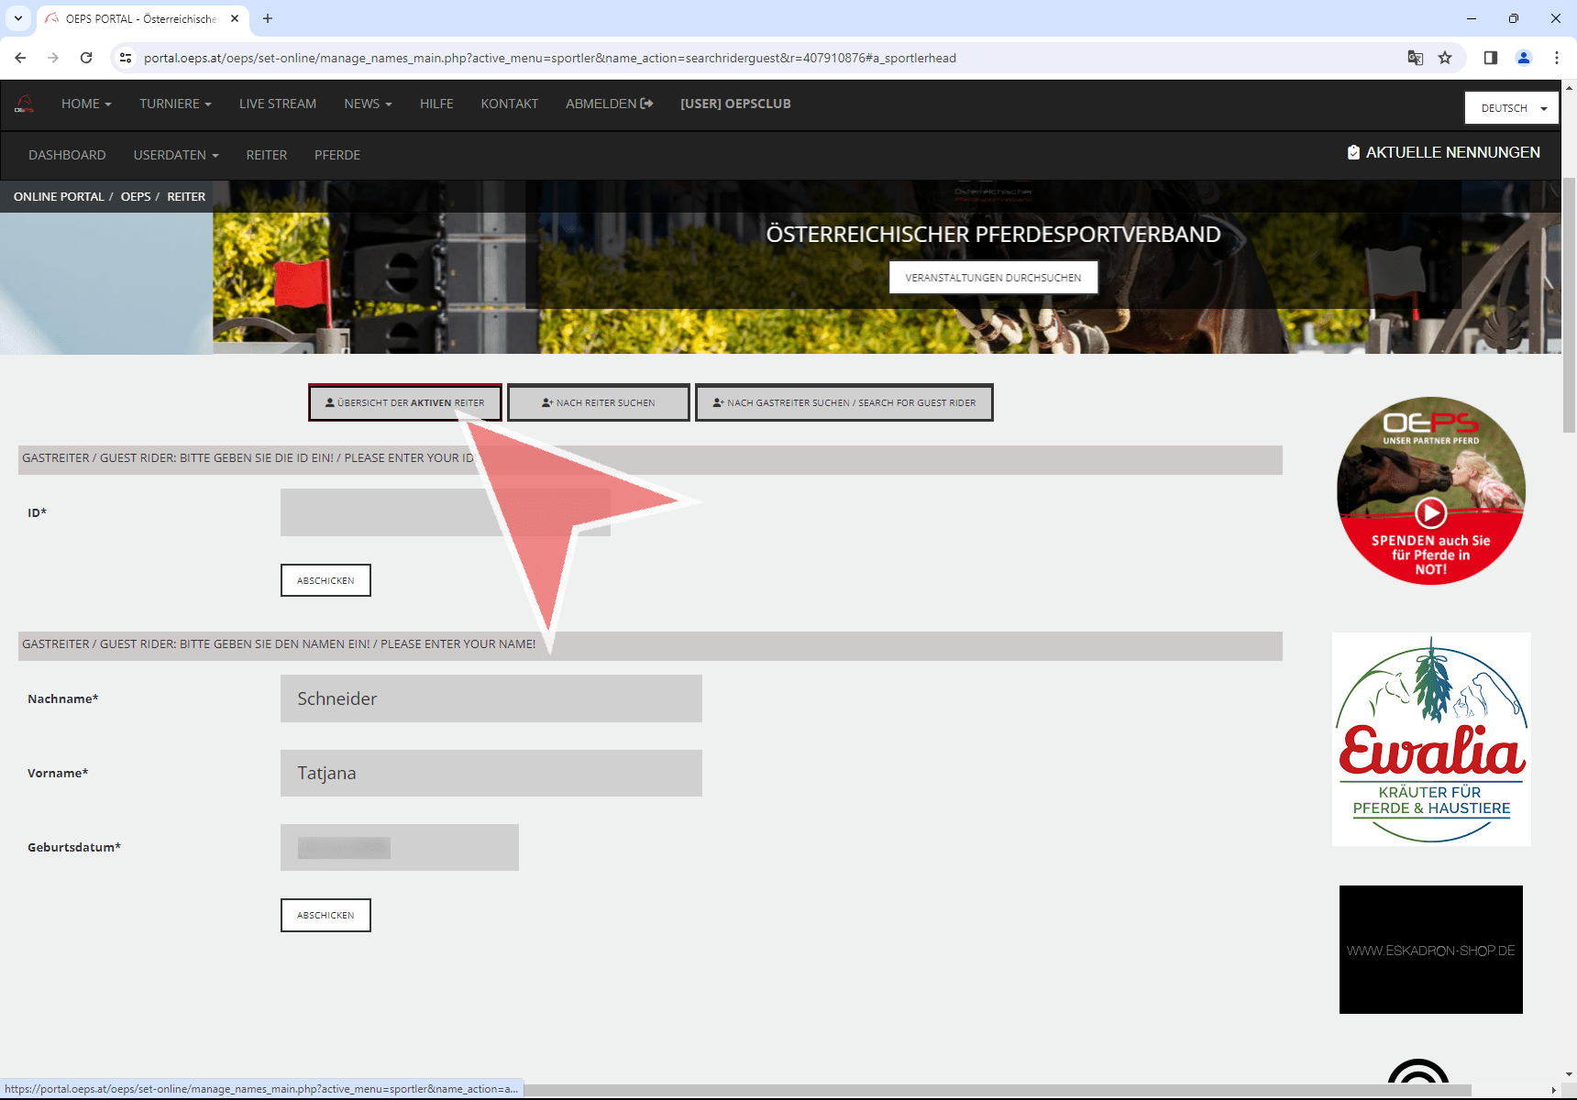Viewport: 1577px width, 1100px height.
Task: Click Veranstaltungen Durchsuchen button
Action: [993, 278]
